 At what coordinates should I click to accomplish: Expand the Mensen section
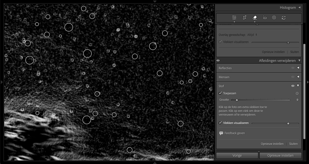click(298, 77)
